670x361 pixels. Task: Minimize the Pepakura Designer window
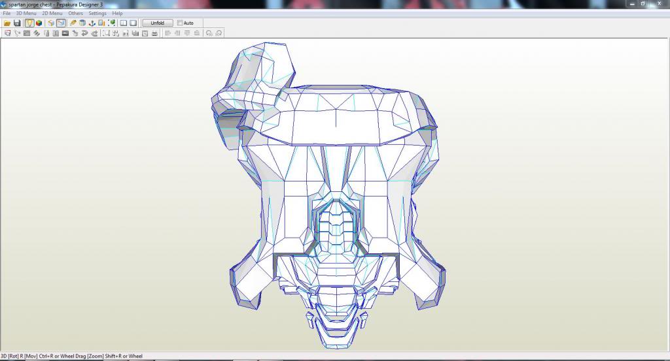(632, 4)
